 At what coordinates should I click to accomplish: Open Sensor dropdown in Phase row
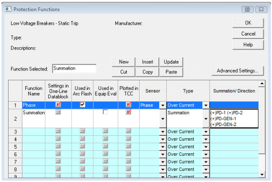coord(163,105)
